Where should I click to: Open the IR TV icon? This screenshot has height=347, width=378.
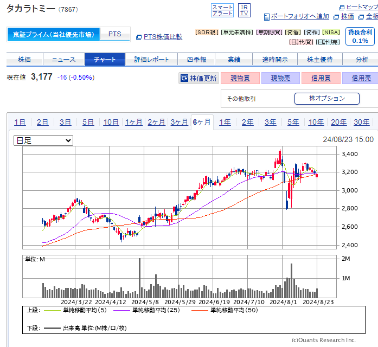(x=244, y=10)
